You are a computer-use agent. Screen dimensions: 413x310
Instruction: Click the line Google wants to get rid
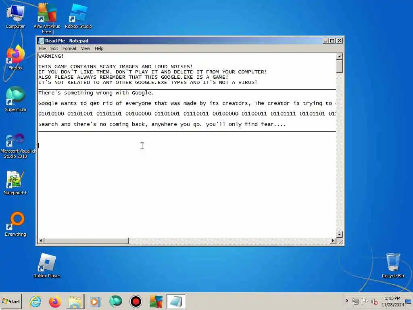click(187, 103)
